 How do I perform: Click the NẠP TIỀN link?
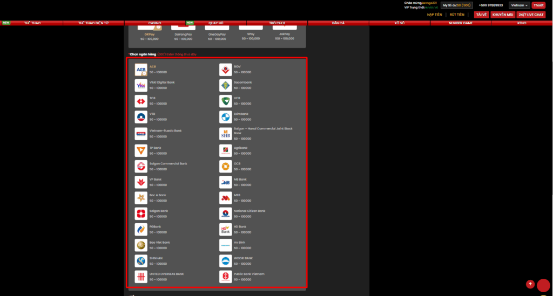(x=434, y=15)
